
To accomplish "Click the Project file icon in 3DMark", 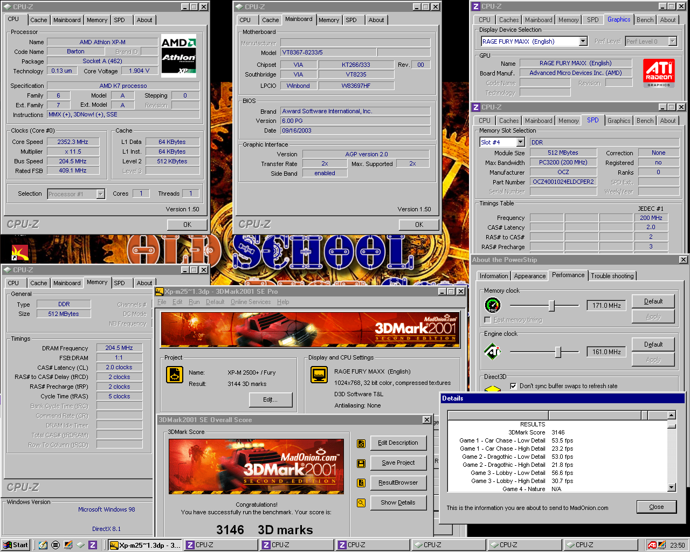I will pyautogui.click(x=175, y=375).
